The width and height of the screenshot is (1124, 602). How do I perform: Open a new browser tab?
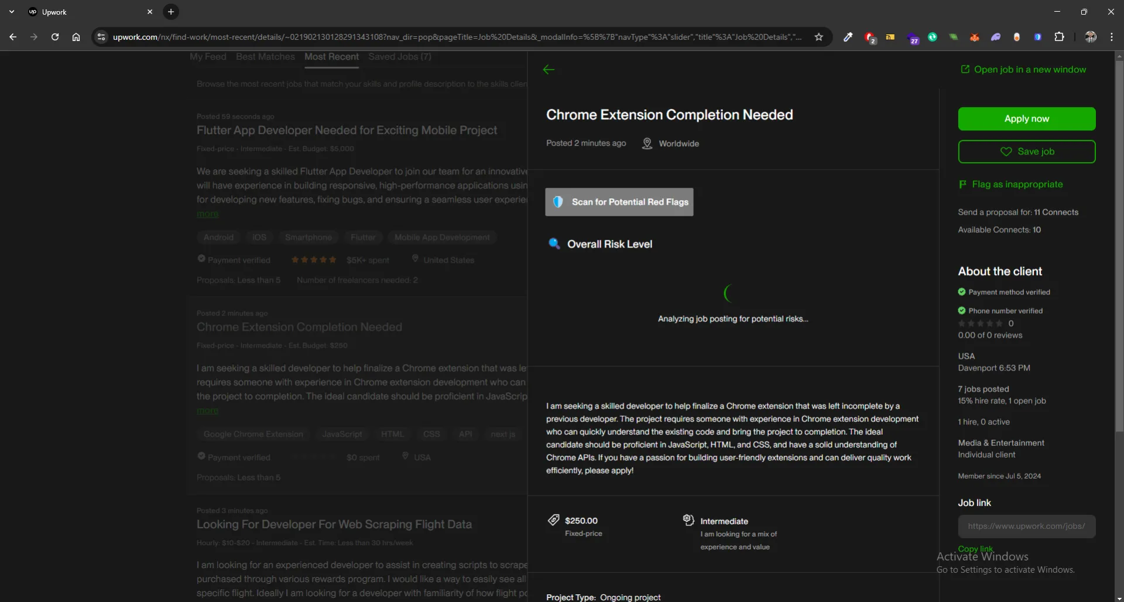[x=171, y=12]
